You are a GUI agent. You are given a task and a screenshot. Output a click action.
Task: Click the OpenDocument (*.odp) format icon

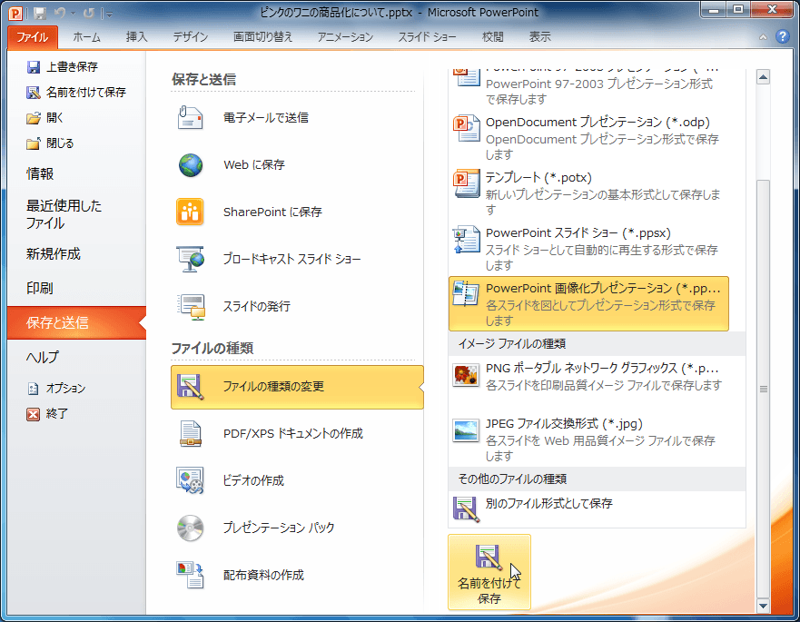[467, 129]
